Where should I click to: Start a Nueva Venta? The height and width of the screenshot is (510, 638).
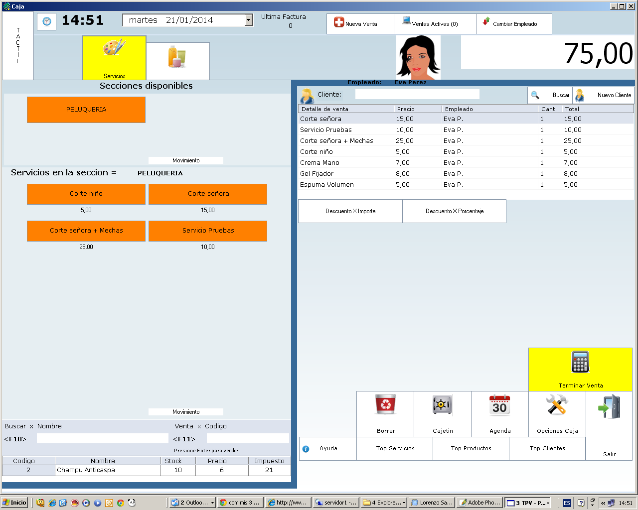tap(360, 24)
